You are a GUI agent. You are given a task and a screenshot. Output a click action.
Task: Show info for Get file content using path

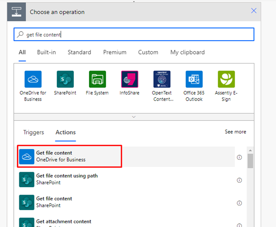coord(239,180)
